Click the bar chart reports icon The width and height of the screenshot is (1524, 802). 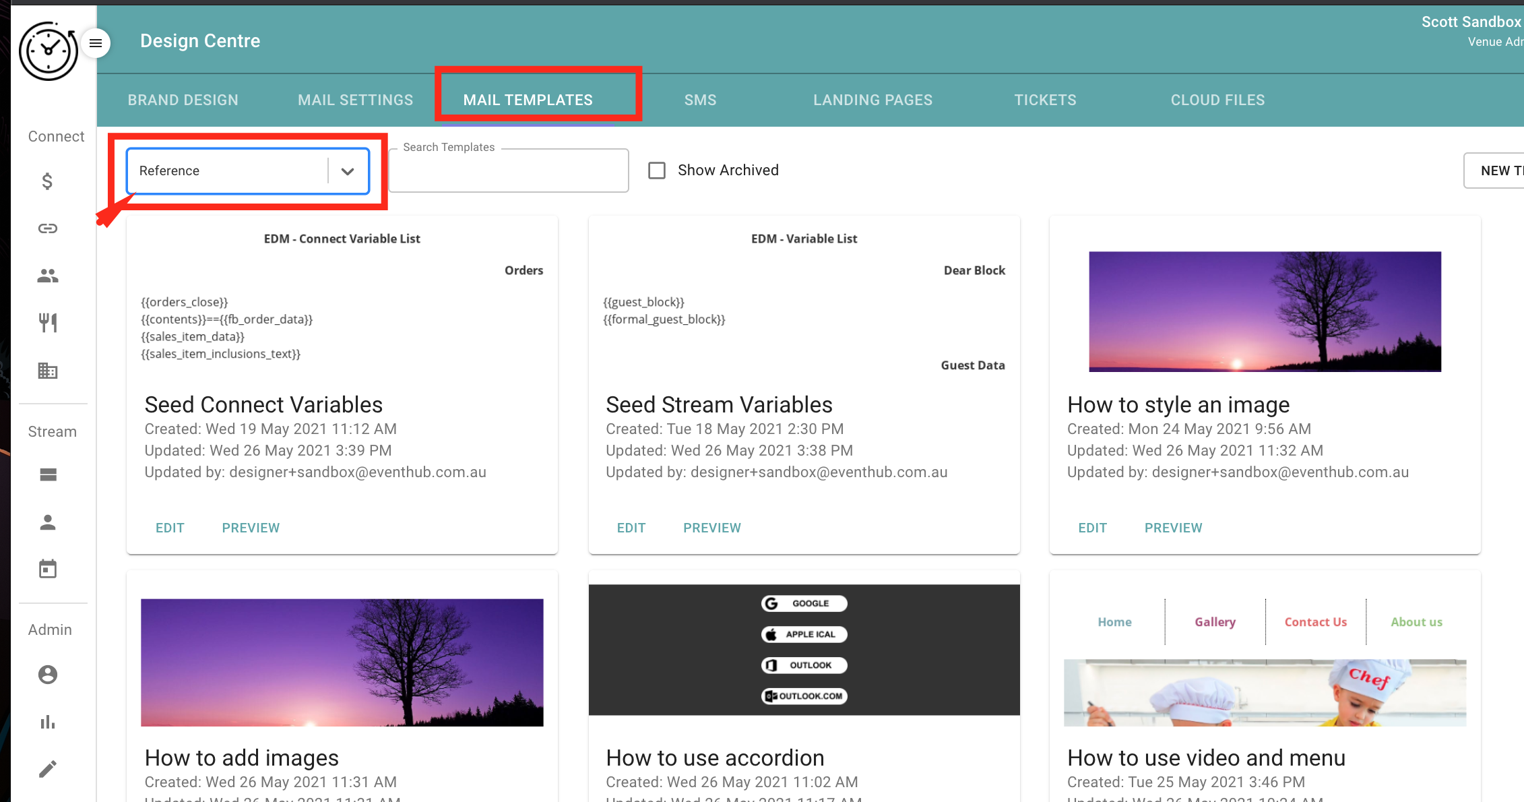pos(47,722)
